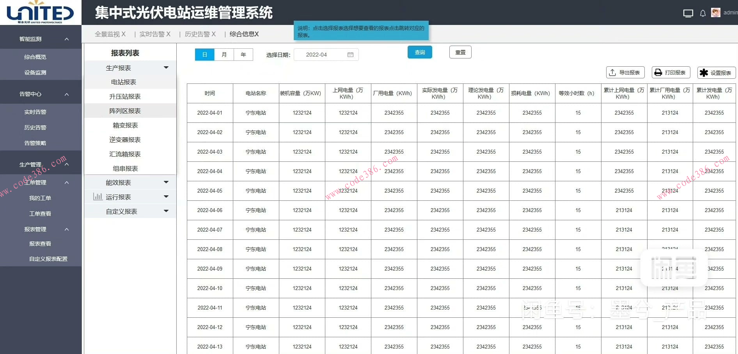The height and width of the screenshot is (354, 738).
Task: Switch to the 历史告警 tab
Action: coord(198,34)
